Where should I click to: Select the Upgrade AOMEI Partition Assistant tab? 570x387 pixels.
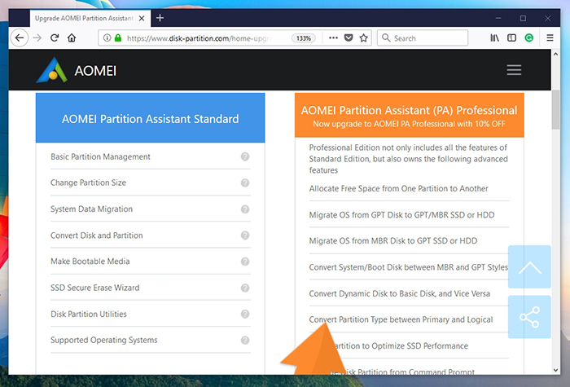click(90, 18)
